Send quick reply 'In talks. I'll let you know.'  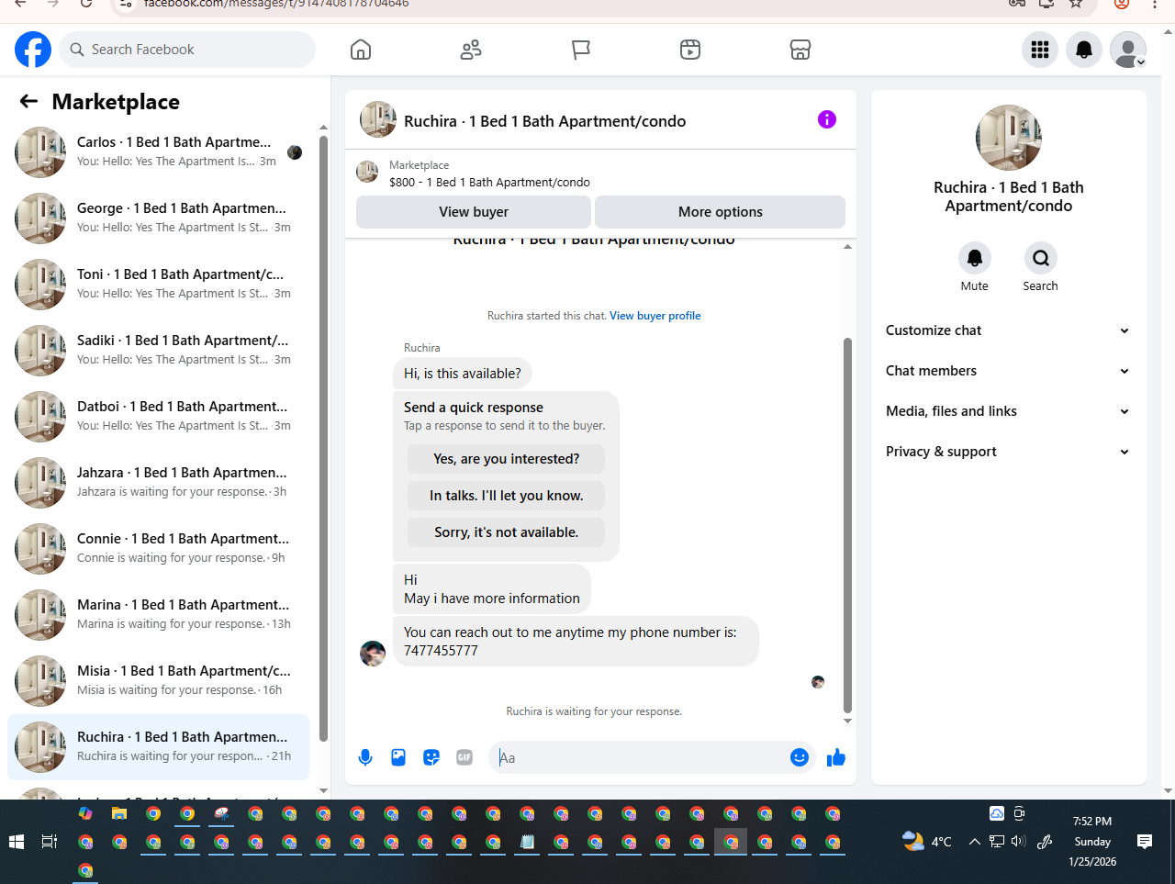(507, 496)
